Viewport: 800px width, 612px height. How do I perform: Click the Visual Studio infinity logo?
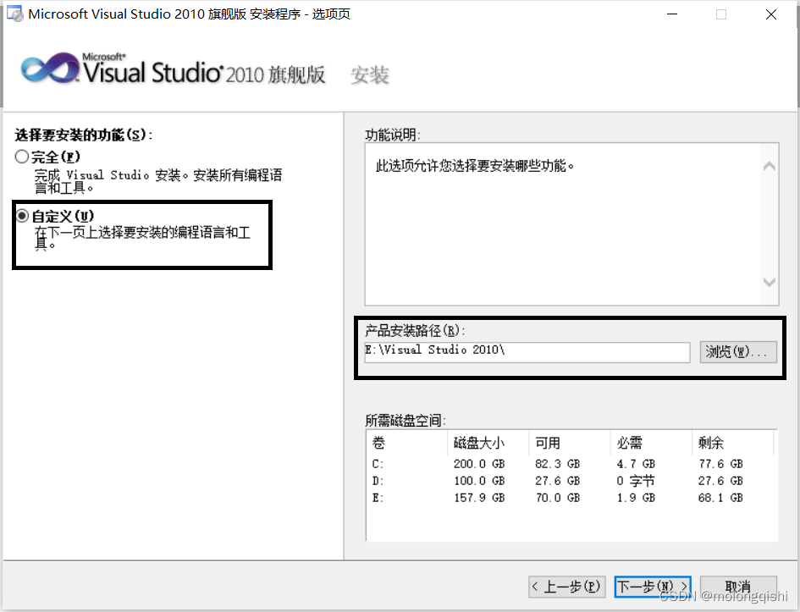pyautogui.click(x=49, y=68)
